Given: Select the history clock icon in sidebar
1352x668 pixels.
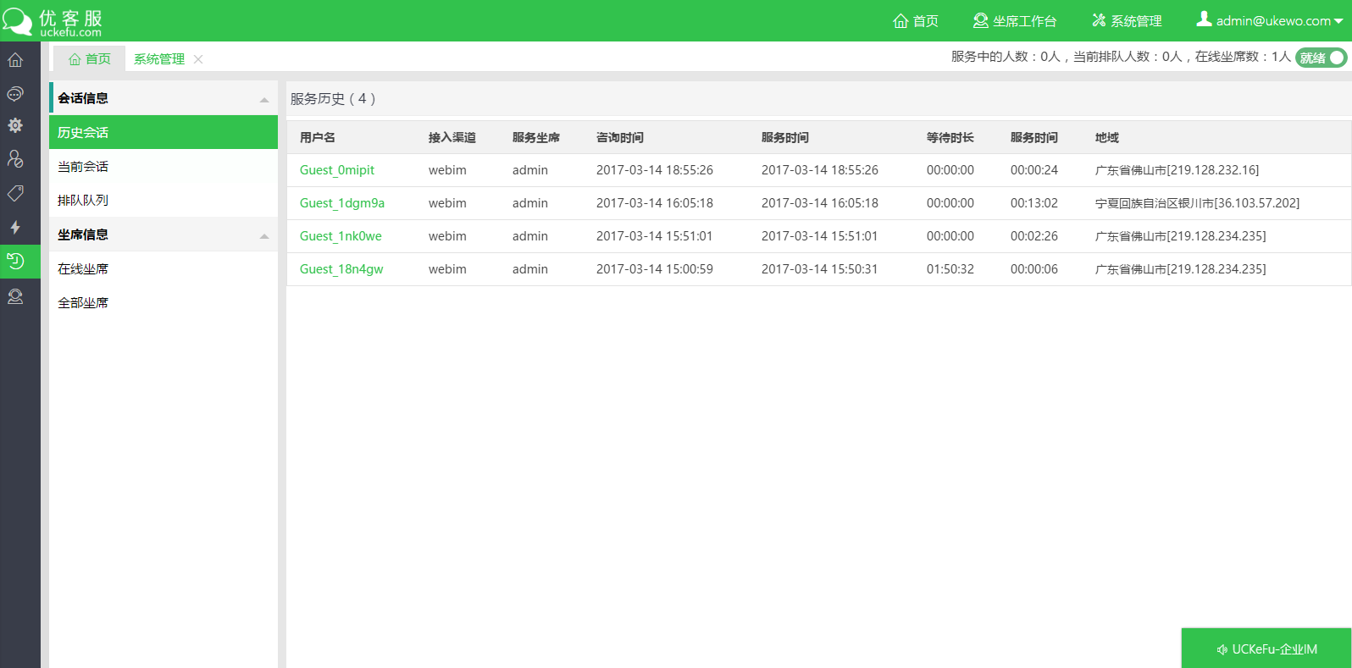Looking at the screenshot, I should point(15,261).
